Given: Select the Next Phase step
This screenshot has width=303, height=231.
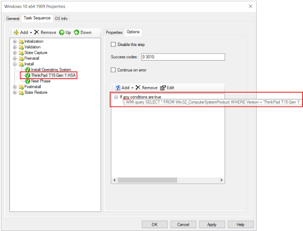Looking at the screenshot, I should tap(41, 81).
